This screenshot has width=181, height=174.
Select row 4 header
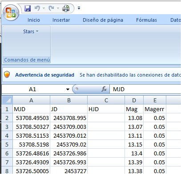(7, 135)
